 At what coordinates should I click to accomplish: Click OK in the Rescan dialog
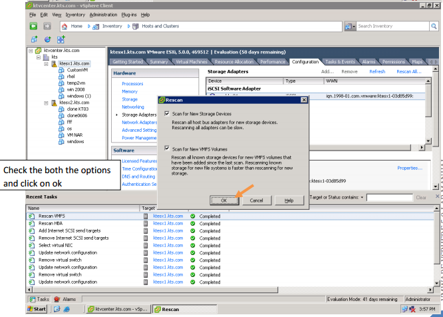point(224,200)
